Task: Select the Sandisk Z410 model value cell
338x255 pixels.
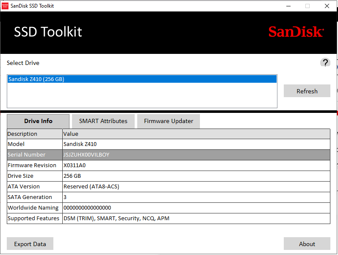Action: click(x=196, y=144)
